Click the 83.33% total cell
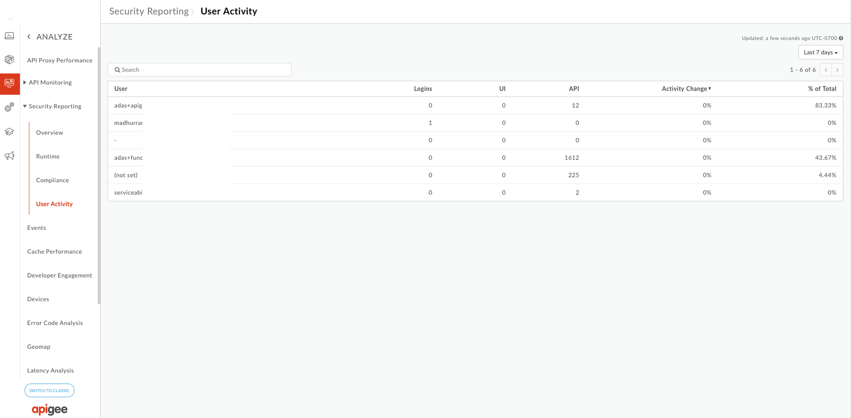851x418 pixels. click(x=825, y=105)
